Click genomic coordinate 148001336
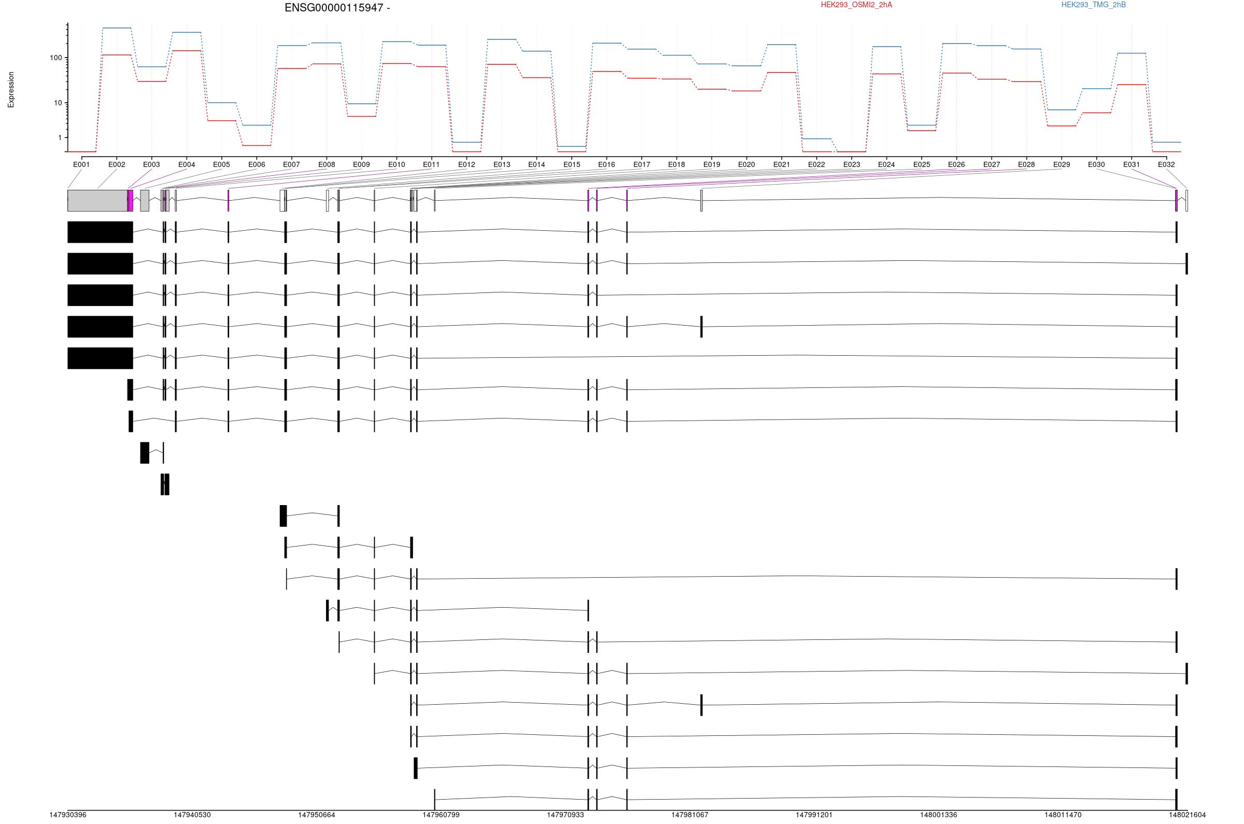The height and width of the screenshot is (824, 1244). [x=938, y=815]
